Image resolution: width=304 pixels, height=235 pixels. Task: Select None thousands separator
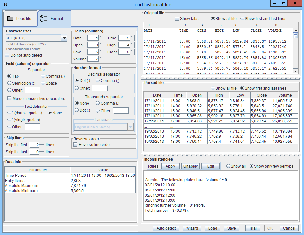click(77, 103)
